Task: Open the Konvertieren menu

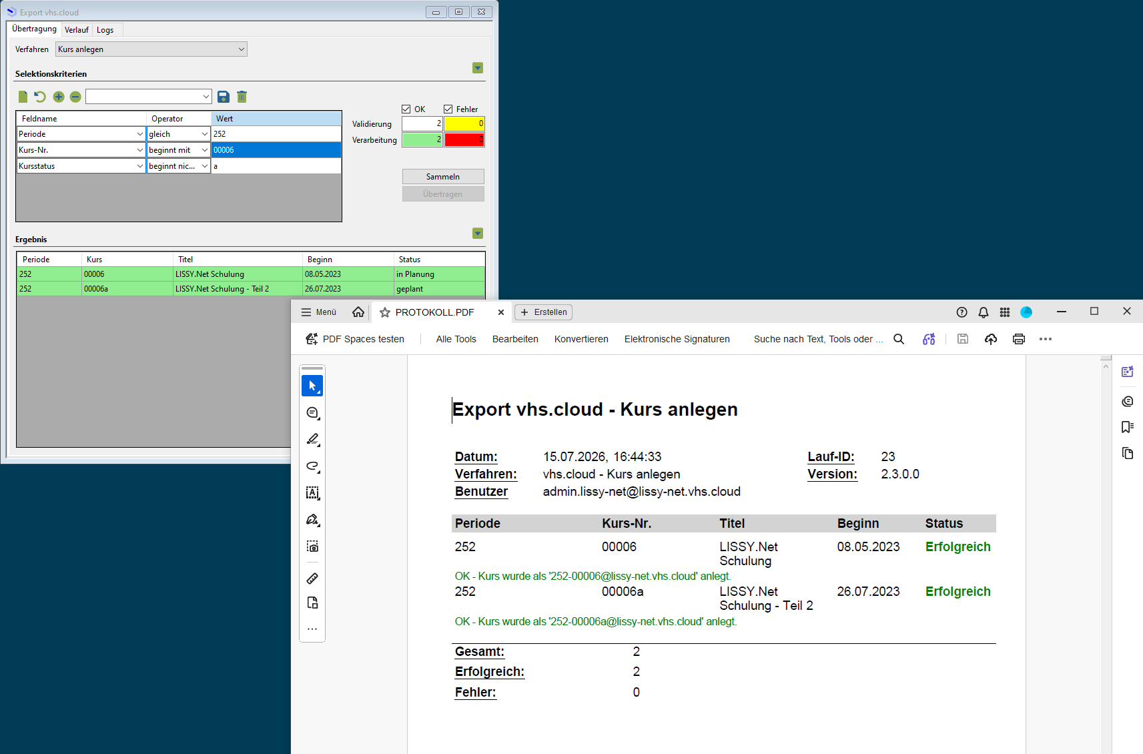Action: [x=581, y=339]
